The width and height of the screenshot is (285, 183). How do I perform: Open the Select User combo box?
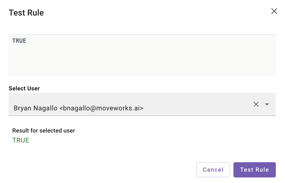(x=142, y=104)
